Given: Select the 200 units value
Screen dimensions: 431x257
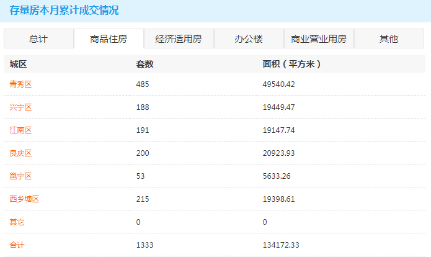Looking at the screenshot, I should 143,153.
